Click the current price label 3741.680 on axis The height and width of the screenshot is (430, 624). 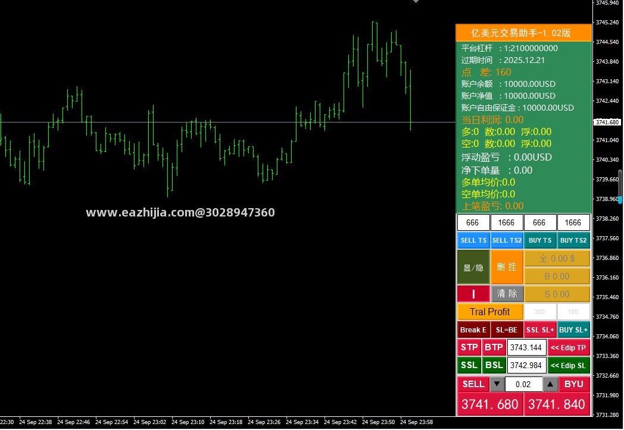[x=607, y=122]
